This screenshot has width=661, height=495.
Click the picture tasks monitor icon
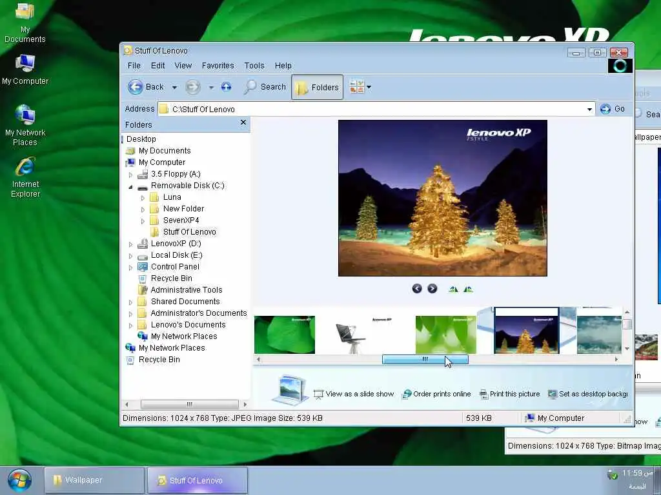[x=290, y=389]
